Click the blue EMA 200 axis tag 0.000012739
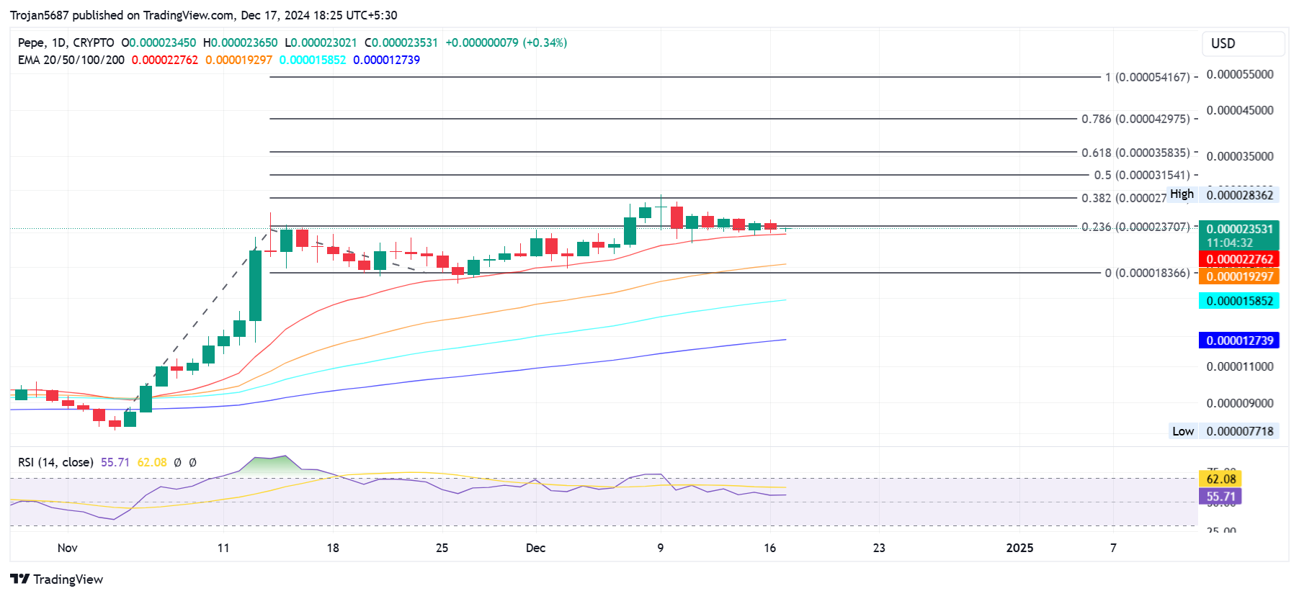1299x596 pixels. pos(1238,340)
